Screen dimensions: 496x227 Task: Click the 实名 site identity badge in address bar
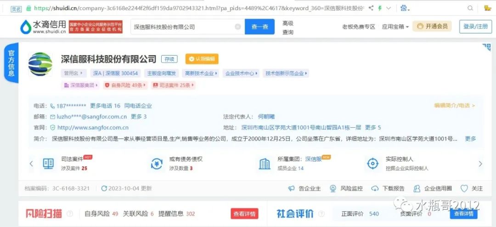[16, 9]
